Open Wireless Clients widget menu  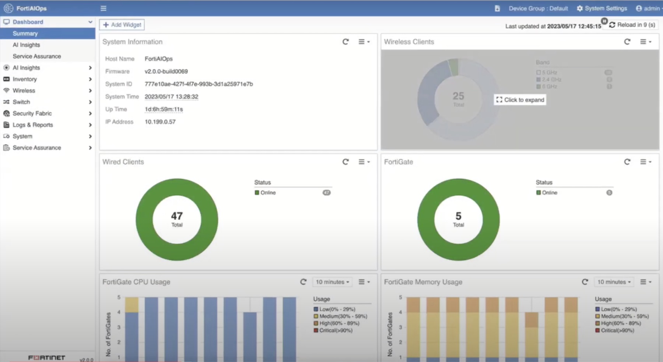(646, 42)
